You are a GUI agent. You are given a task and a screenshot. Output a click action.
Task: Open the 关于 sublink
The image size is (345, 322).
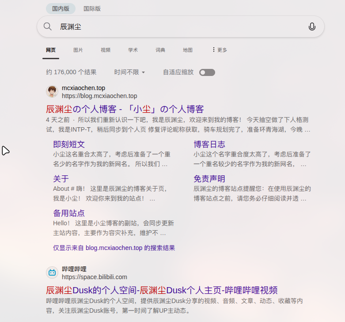[61, 179]
